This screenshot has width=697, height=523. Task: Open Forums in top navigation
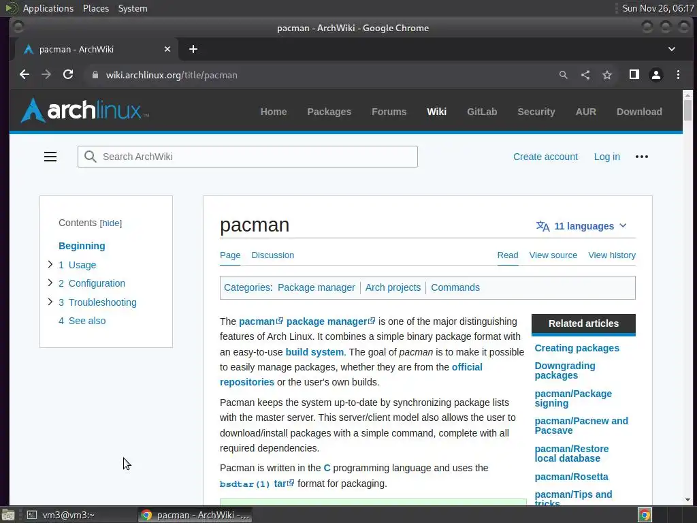389,112
